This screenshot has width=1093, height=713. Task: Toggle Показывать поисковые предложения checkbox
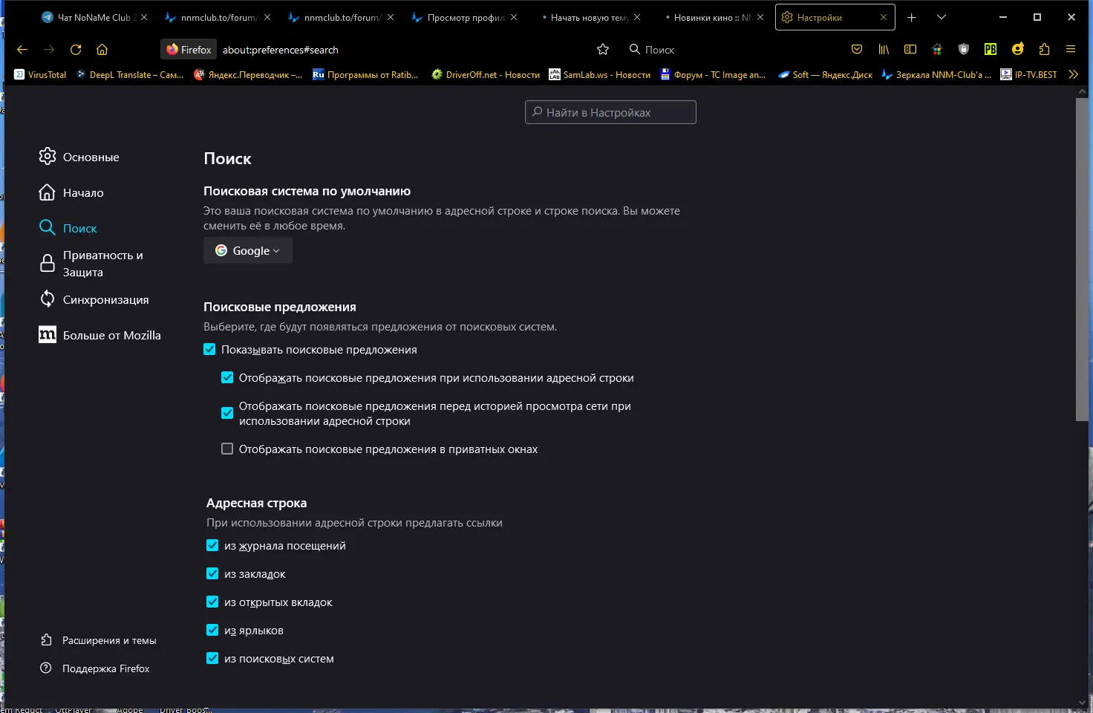[x=209, y=350]
